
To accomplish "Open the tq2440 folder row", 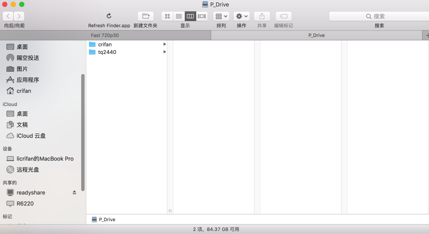I will coord(127,52).
